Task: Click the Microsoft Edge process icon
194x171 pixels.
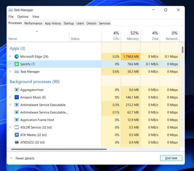Action: click(x=17, y=57)
